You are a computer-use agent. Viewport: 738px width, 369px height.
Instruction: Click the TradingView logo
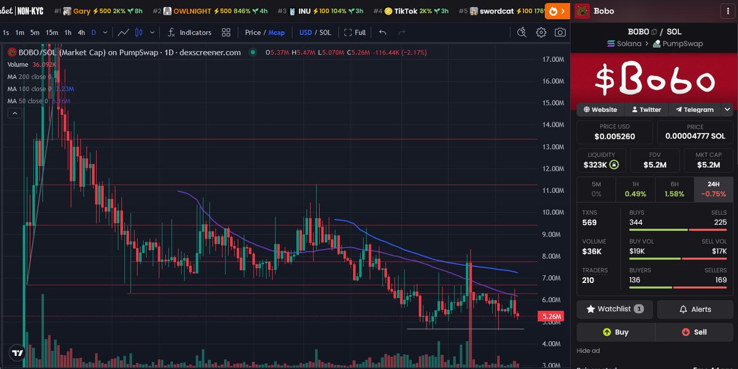point(17,353)
